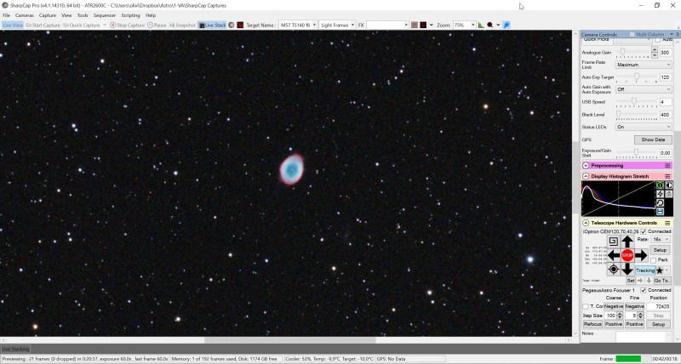
Task: Start spiral search in telescope controls
Action: tap(613, 242)
